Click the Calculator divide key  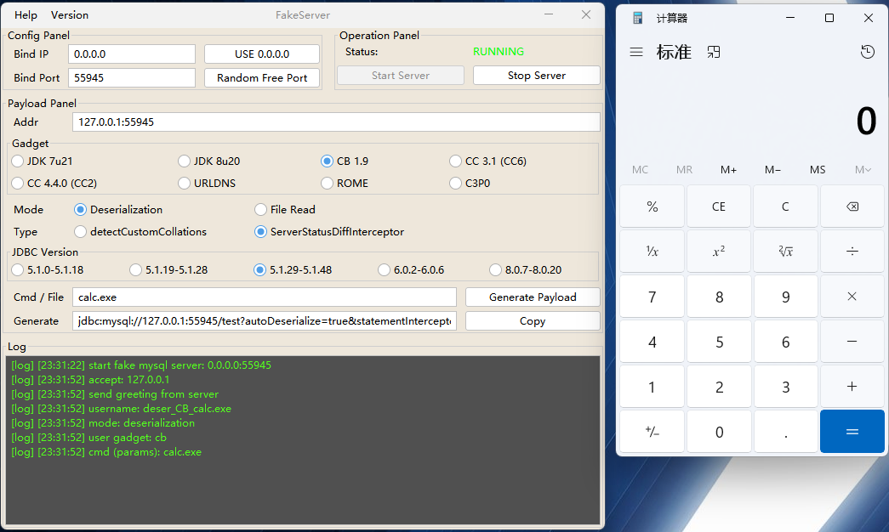click(x=852, y=251)
